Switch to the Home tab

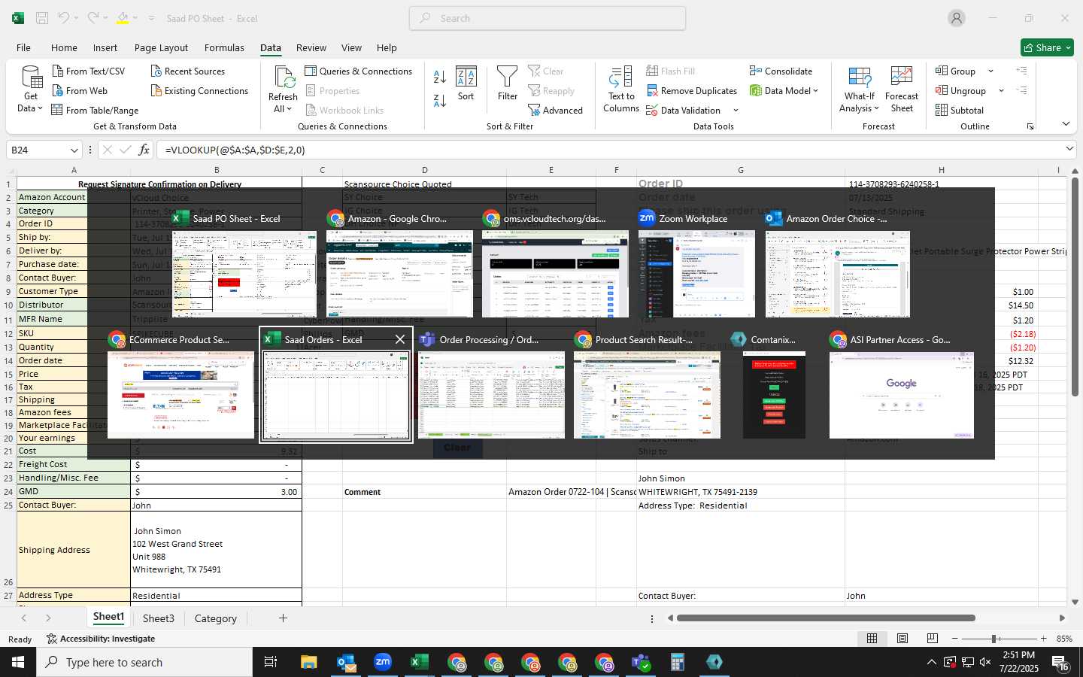point(64,47)
